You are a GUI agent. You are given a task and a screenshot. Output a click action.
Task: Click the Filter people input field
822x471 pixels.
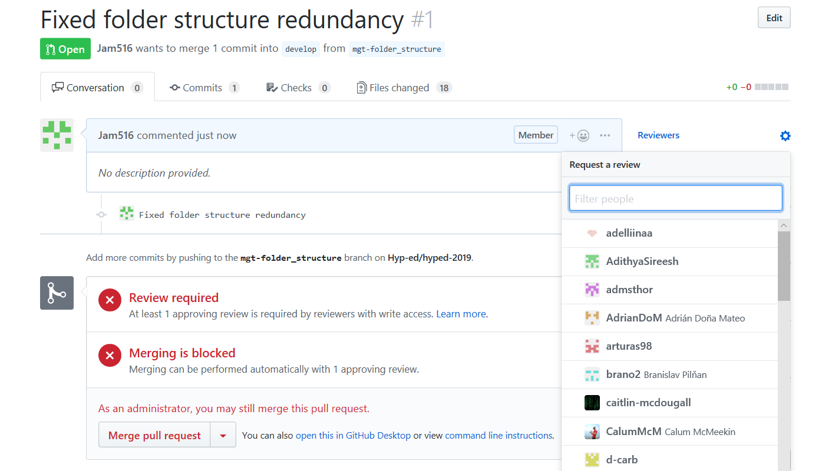pyautogui.click(x=675, y=198)
